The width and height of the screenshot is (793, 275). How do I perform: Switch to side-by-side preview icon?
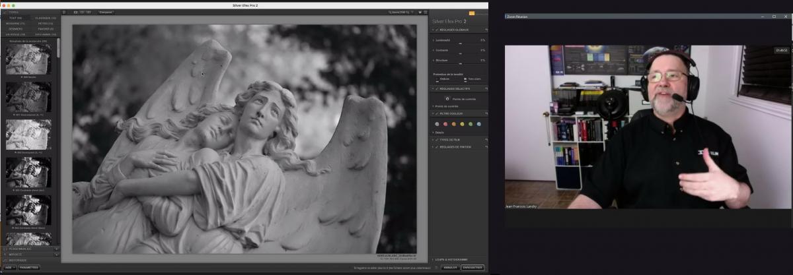coord(89,12)
